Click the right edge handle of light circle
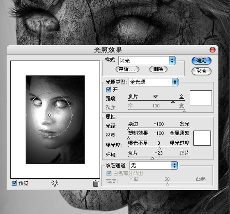 (x=71, y=115)
